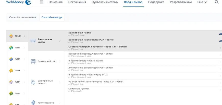The width and height of the screenshot is (222, 105).
Task: Click arrow on Система быстрых платежей row
Action: coord(220,48)
